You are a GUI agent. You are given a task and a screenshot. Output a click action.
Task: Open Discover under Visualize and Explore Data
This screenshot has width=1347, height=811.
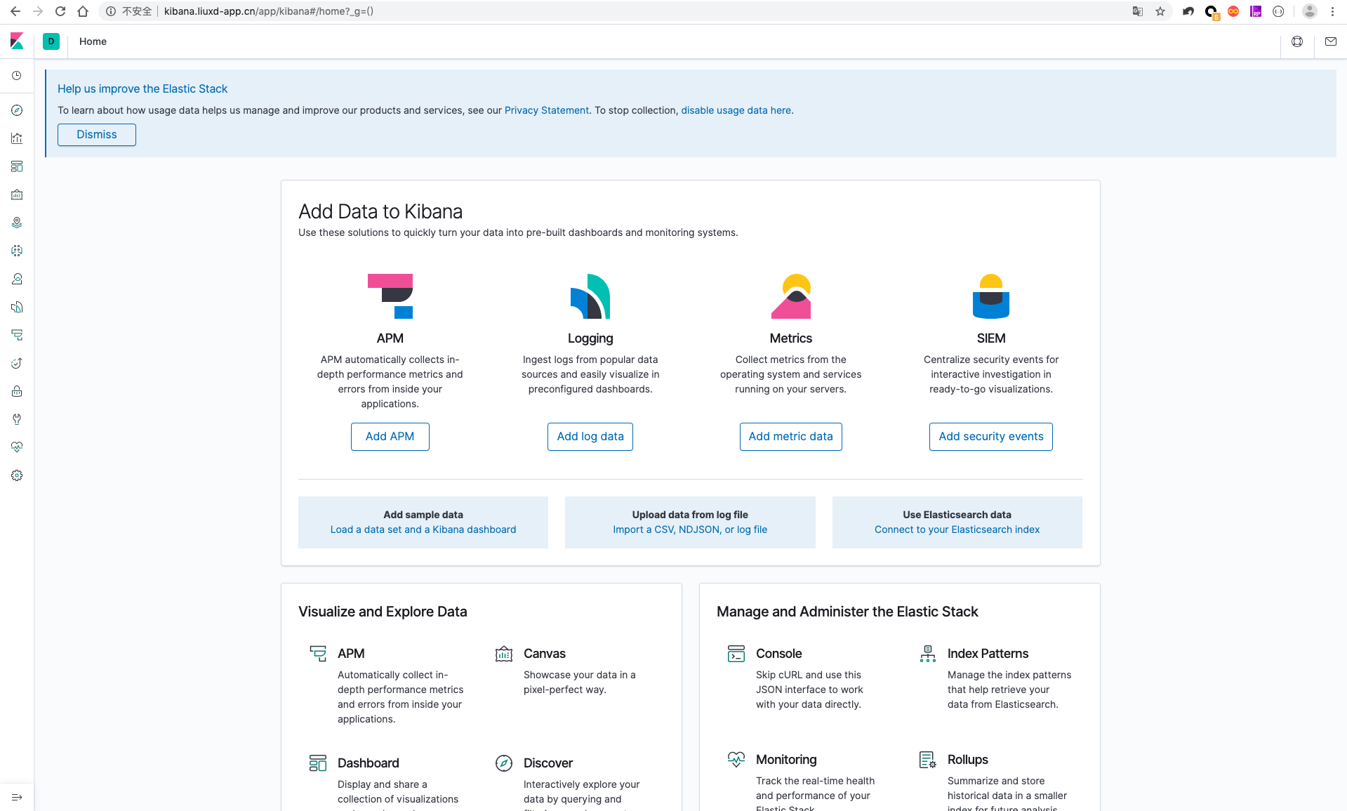548,763
